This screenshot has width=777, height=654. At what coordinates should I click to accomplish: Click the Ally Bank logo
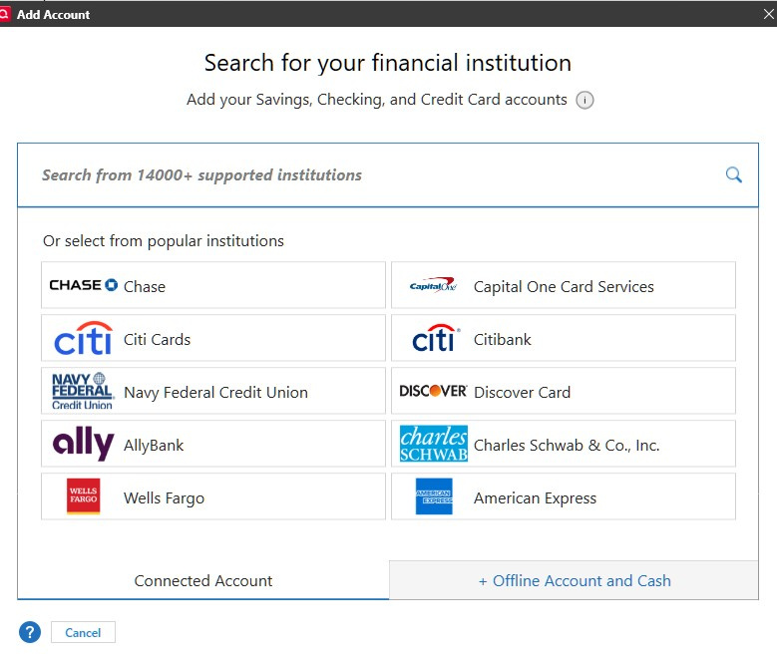[83, 445]
